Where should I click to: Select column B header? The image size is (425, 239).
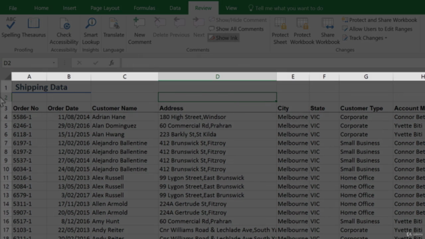(x=69, y=77)
